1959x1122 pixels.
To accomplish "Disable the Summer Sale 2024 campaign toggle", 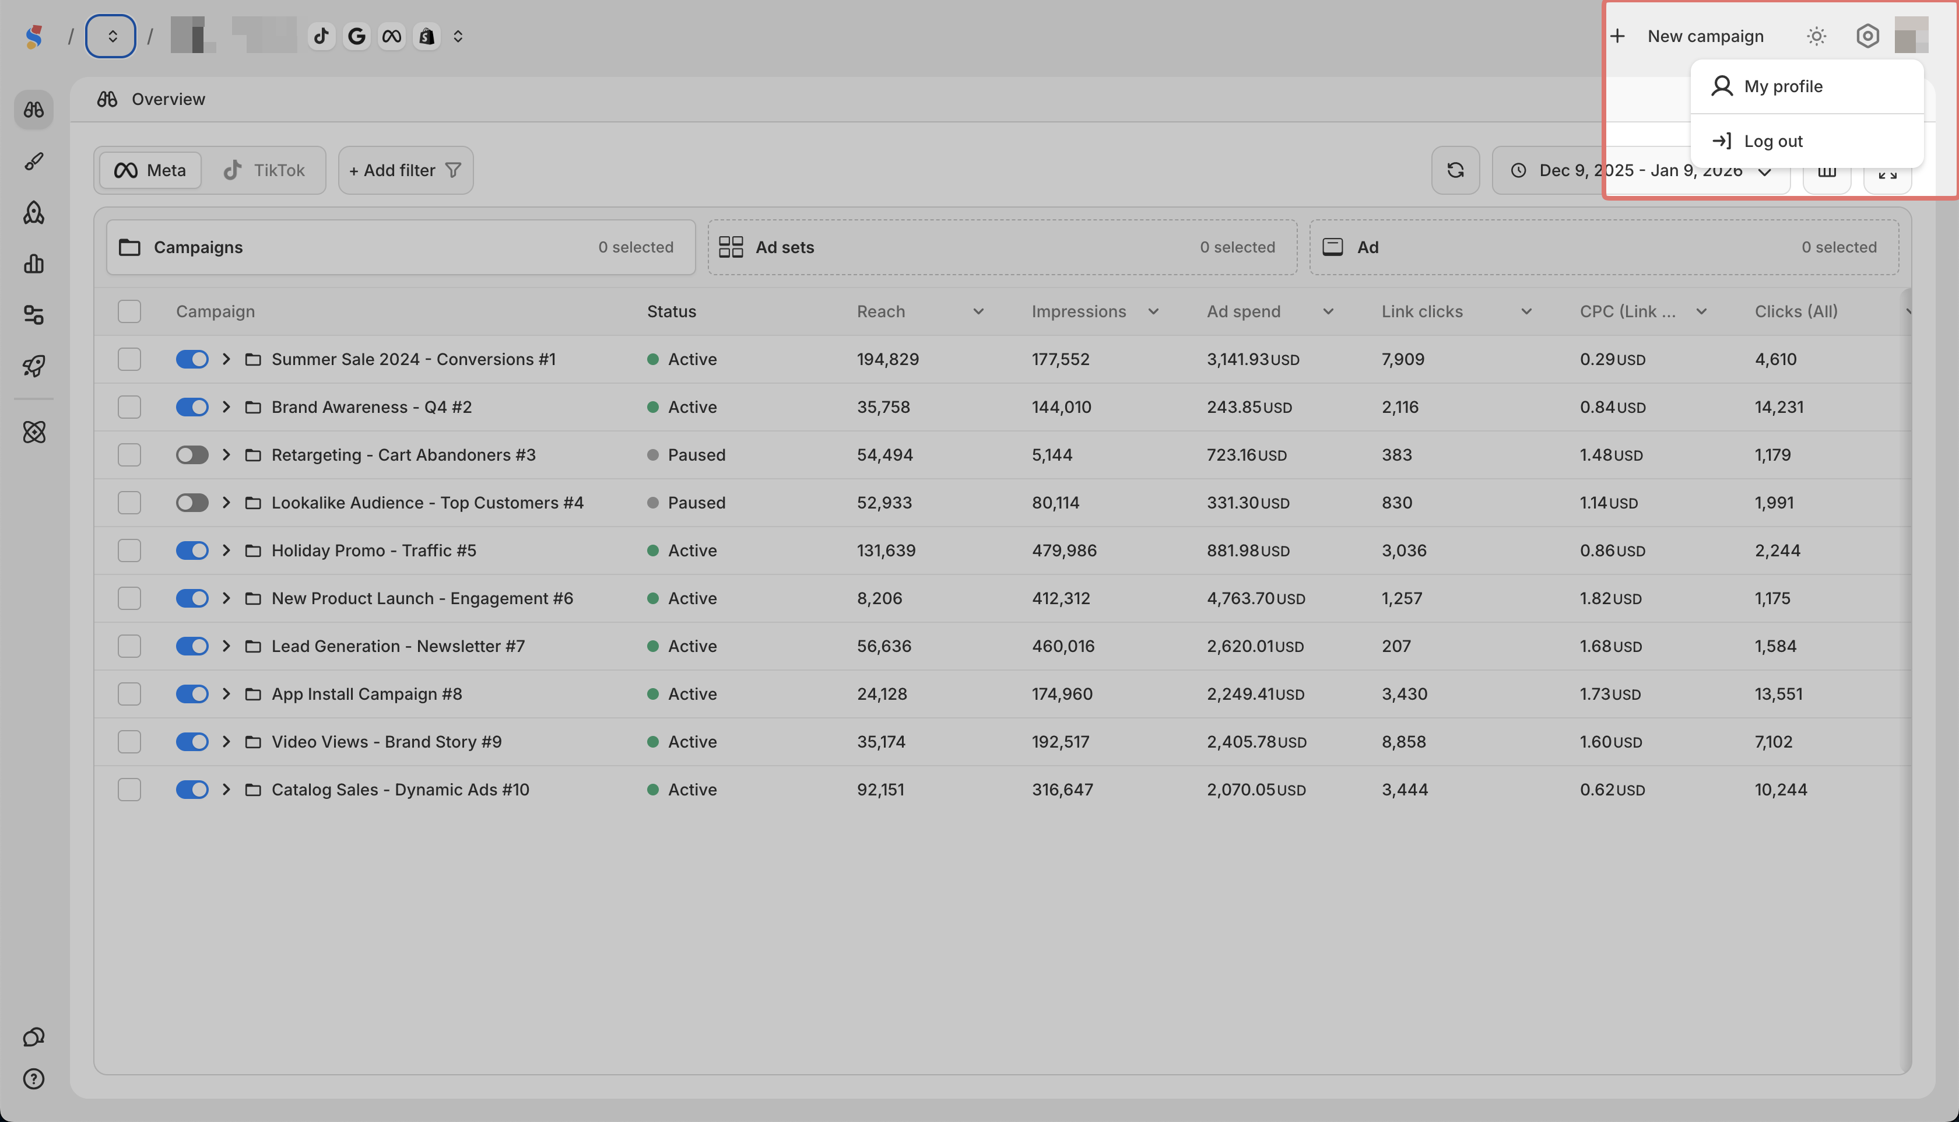I will pyautogui.click(x=192, y=359).
